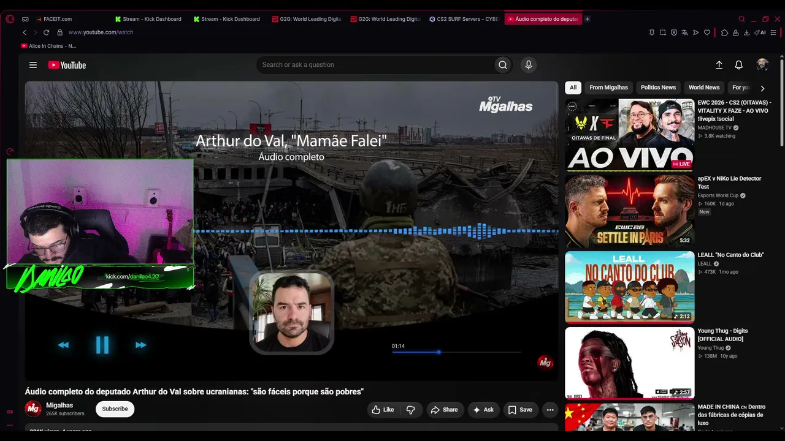
Task: Open Young Thug - Digits video title
Action: [722, 335]
